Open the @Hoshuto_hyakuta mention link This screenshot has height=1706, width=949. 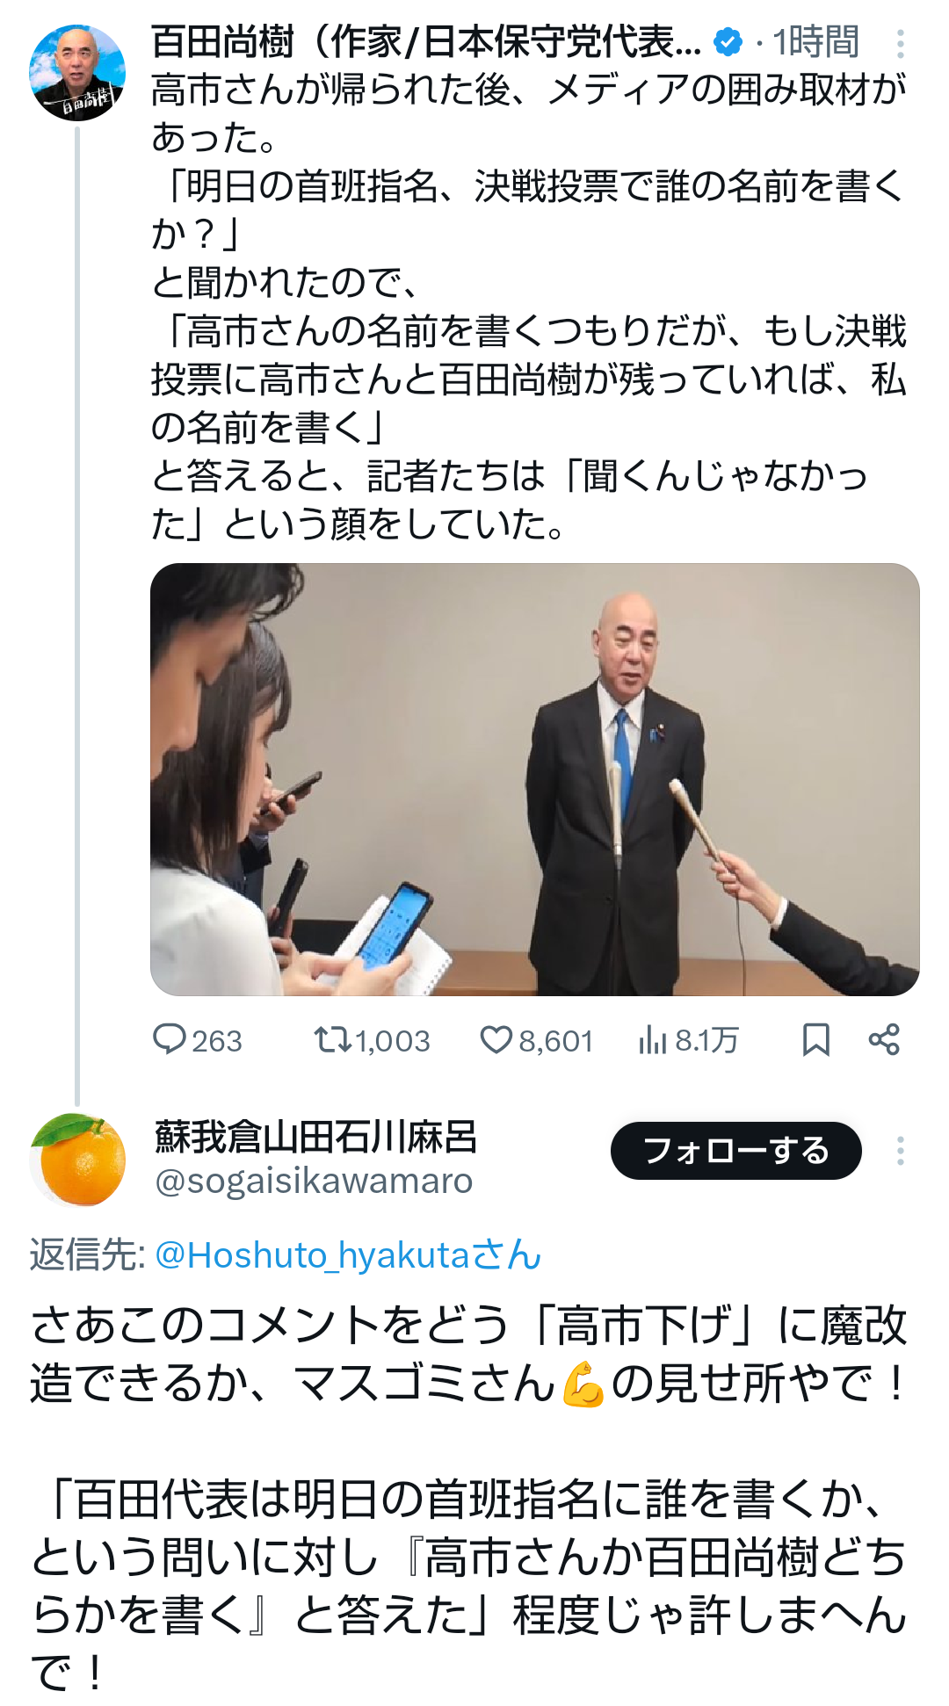(x=348, y=1254)
